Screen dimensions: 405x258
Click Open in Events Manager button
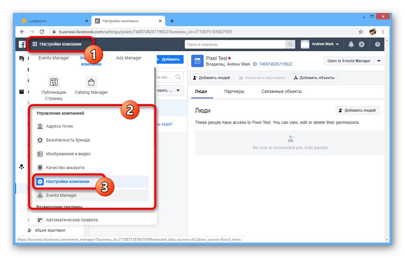coord(349,61)
